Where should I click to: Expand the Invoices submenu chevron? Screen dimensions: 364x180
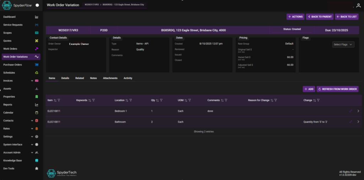point(32,81)
